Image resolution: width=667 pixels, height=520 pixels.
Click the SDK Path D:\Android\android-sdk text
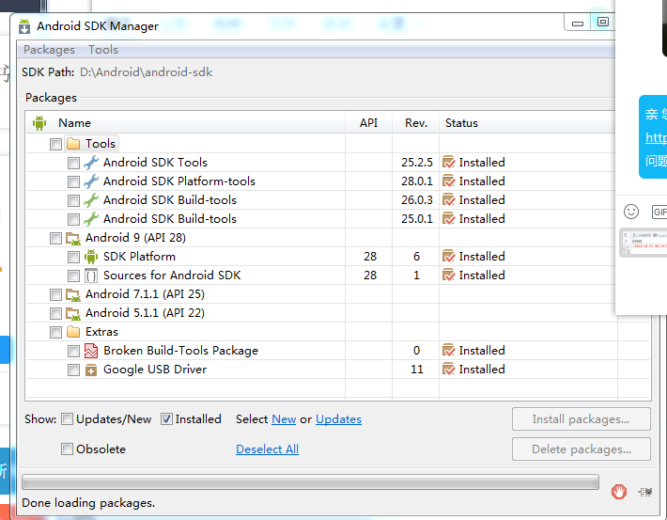tap(146, 72)
